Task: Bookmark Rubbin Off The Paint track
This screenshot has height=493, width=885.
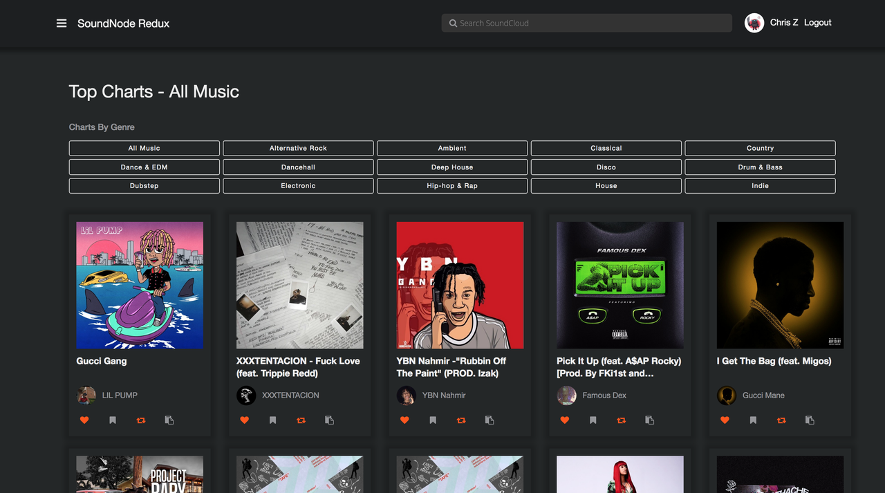Action: tap(433, 420)
